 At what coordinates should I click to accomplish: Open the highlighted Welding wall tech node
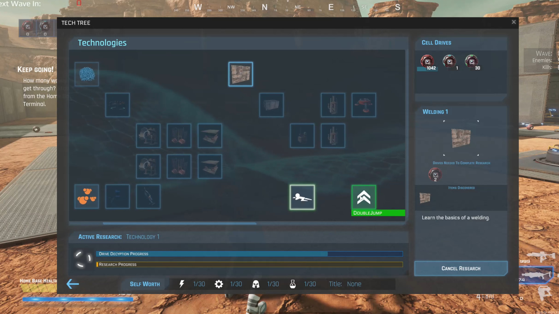(240, 74)
